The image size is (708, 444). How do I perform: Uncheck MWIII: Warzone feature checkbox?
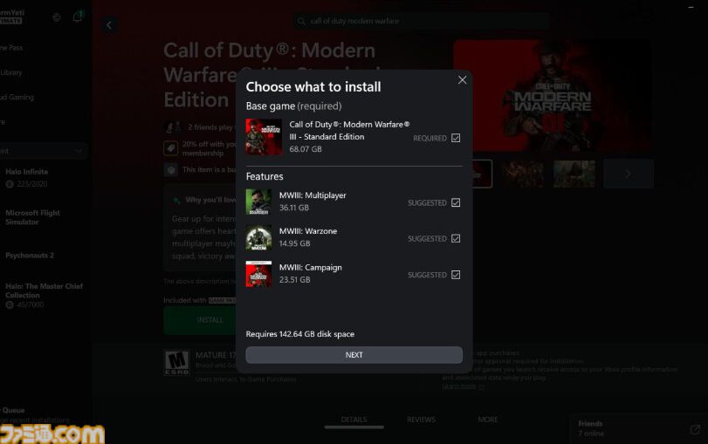click(456, 238)
